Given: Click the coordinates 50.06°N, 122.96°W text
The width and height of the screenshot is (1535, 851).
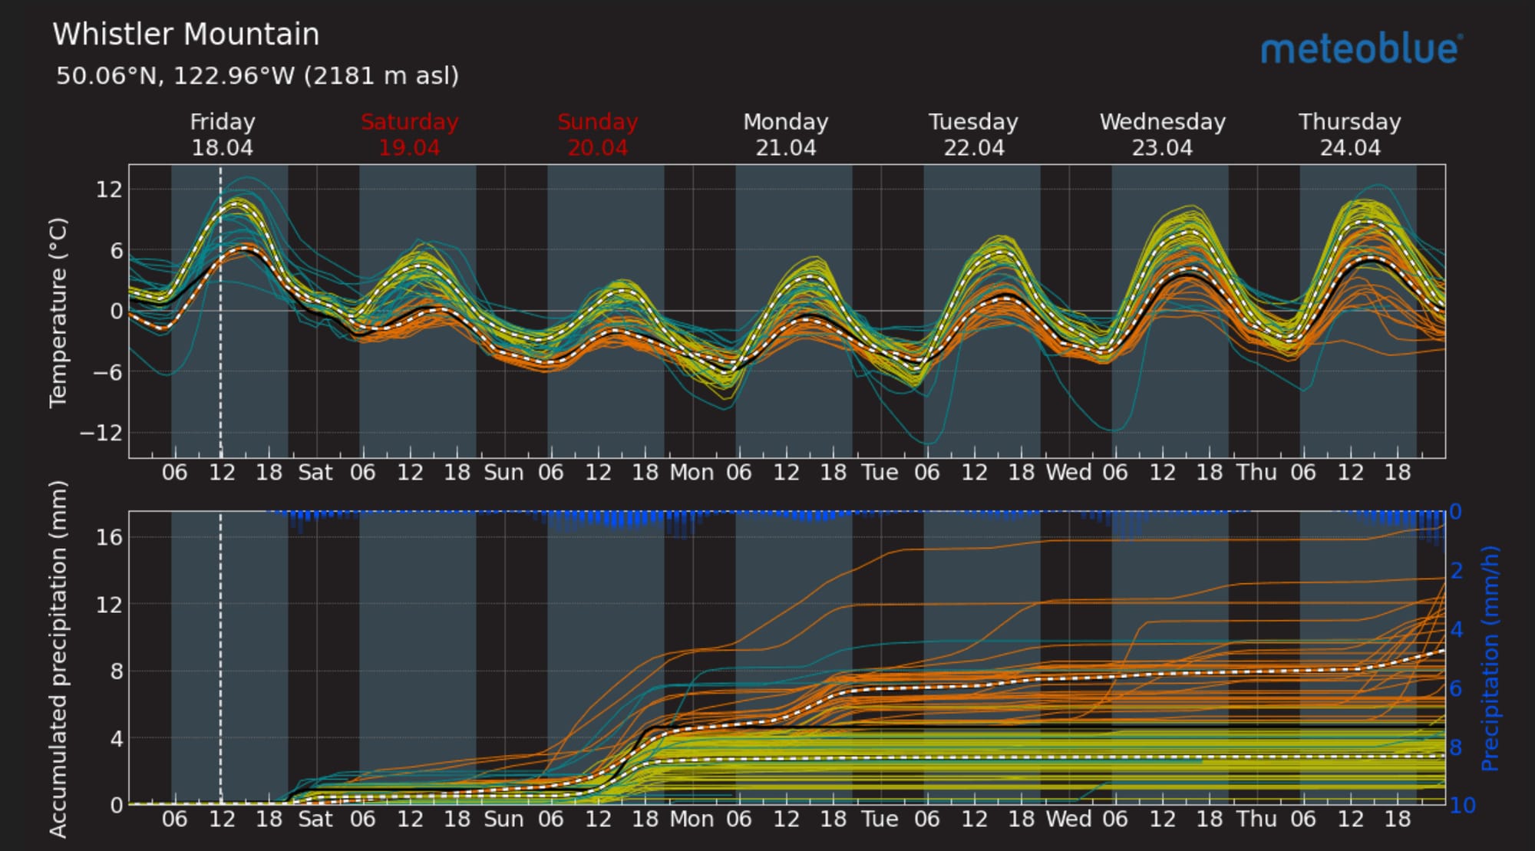Looking at the screenshot, I should click(x=257, y=76).
